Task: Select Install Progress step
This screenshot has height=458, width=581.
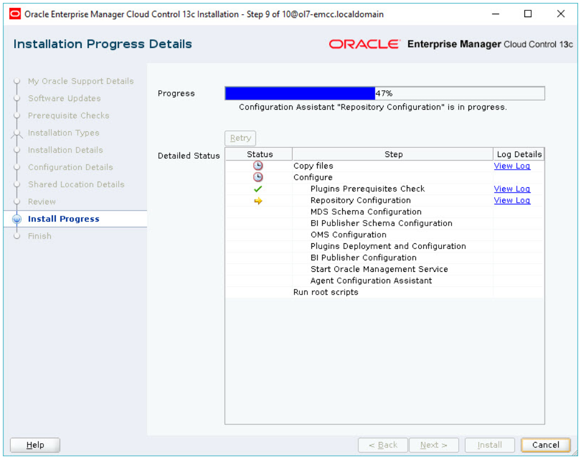Action: pos(64,219)
